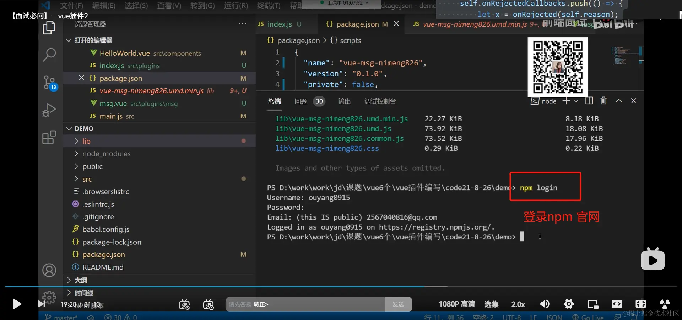Open HelloWorld.vue from open editors
This screenshot has height=320, width=682.
(159, 53)
